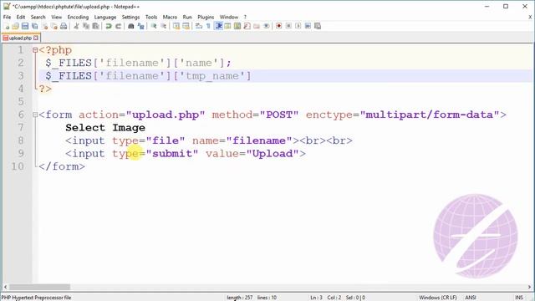Print the document using the printer icon
This screenshot has width=535, height=301.
(x=64, y=26)
